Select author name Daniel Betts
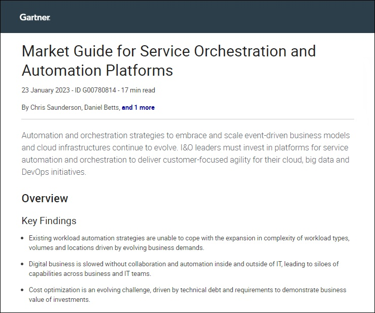 pos(103,108)
